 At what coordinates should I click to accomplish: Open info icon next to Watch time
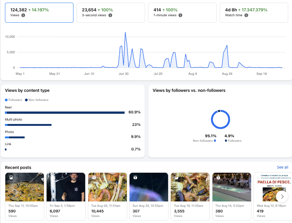(246, 15)
